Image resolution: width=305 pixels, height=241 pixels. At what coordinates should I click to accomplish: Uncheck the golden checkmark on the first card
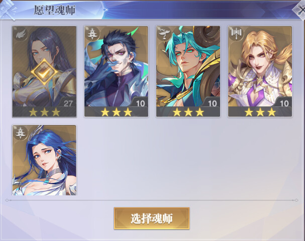click(44, 72)
